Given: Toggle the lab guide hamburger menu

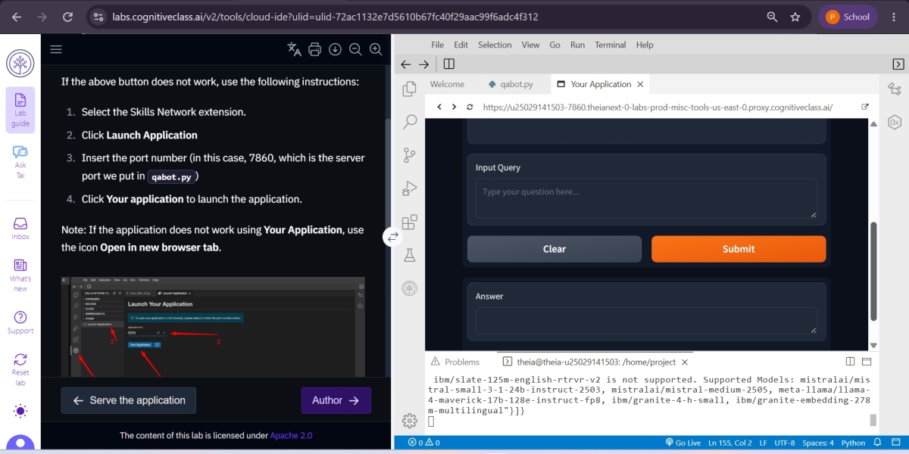Looking at the screenshot, I should click(x=55, y=49).
